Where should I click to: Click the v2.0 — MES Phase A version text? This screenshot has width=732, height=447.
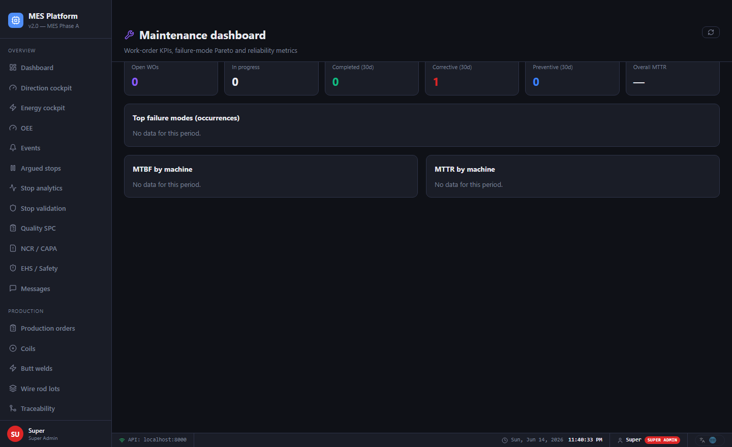pyautogui.click(x=53, y=26)
